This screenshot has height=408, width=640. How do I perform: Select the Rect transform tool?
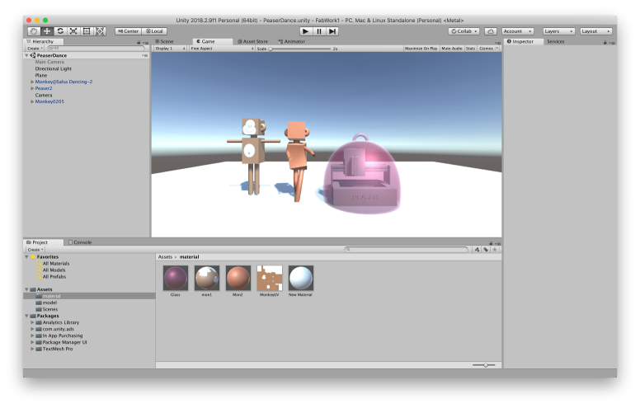pos(87,31)
